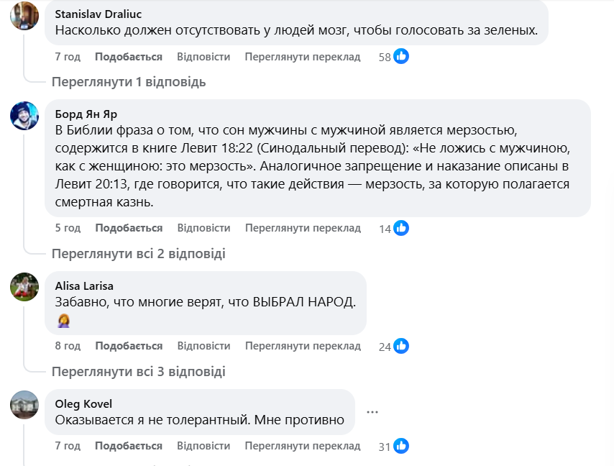The height and width of the screenshot is (466, 614).
Task: Open Alisa Larisa's profile avatar
Action: click(x=24, y=287)
